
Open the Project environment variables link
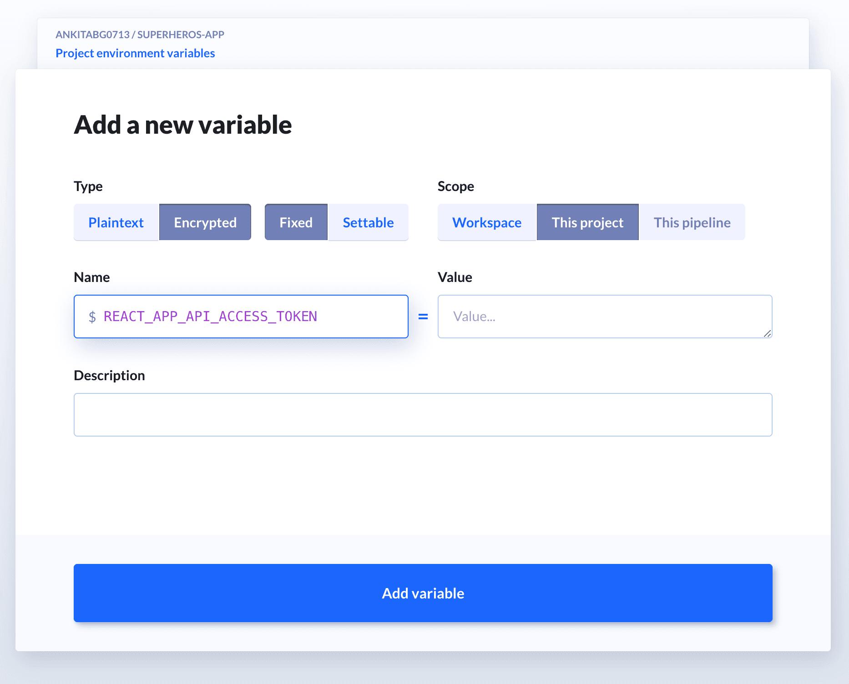pyautogui.click(x=135, y=53)
